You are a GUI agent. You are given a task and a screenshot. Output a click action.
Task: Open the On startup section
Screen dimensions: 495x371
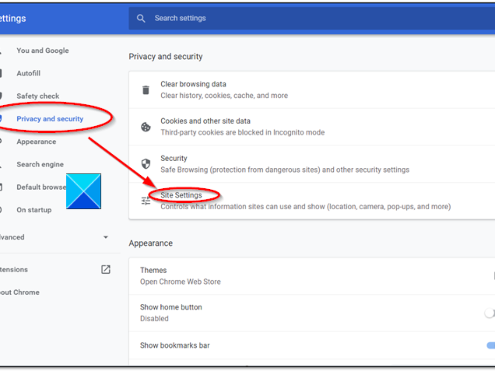pos(34,210)
